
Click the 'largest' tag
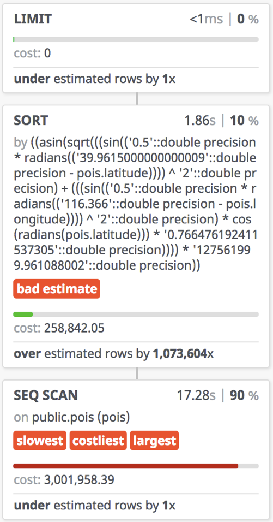click(x=154, y=441)
